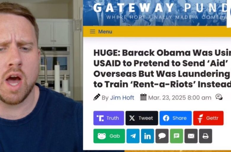Click the printer icon to print article
Screen dimensions: 231x152
206,136
